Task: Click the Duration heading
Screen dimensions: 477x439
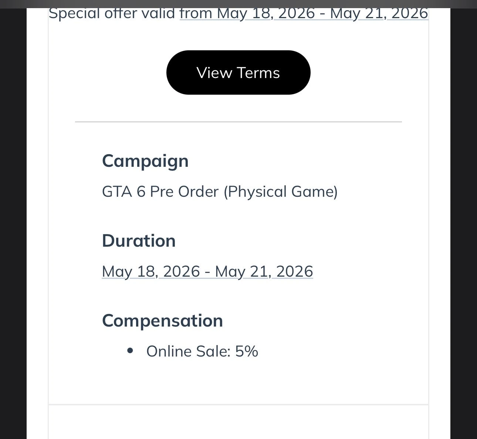Action: (x=139, y=241)
